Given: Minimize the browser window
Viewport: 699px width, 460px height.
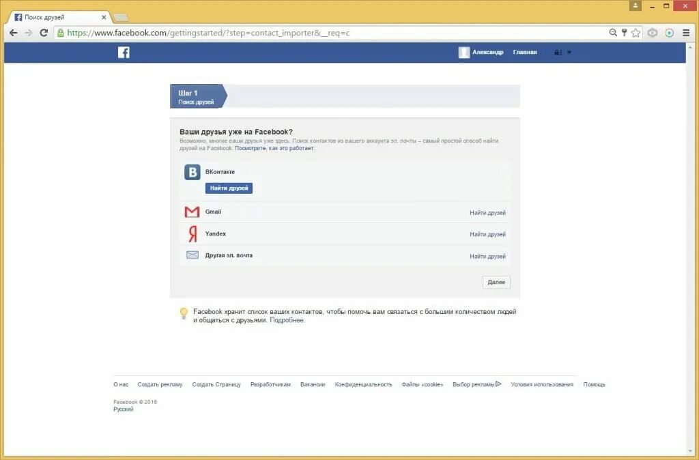Looking at the screenshot, I should (652, 5).
